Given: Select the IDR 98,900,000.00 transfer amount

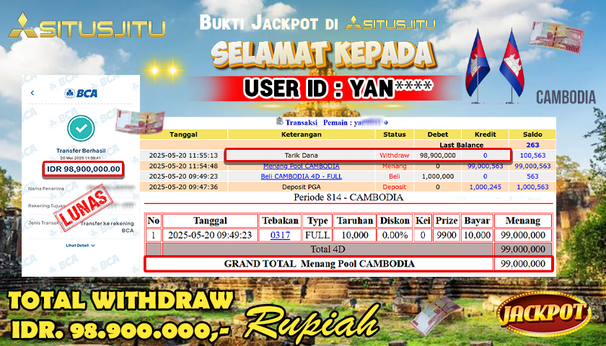Looking at the screenshot, I should [x=84, y=169].
